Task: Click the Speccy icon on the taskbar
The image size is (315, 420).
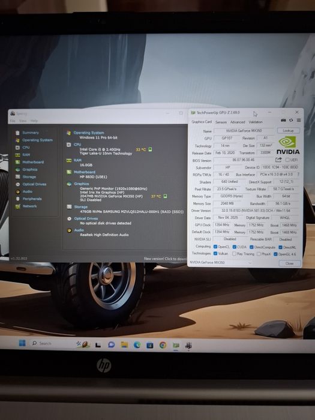Action: tap(188, 346)
